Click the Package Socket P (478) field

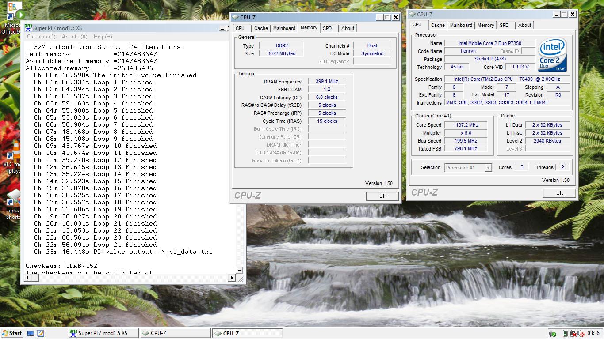[489, 59]
